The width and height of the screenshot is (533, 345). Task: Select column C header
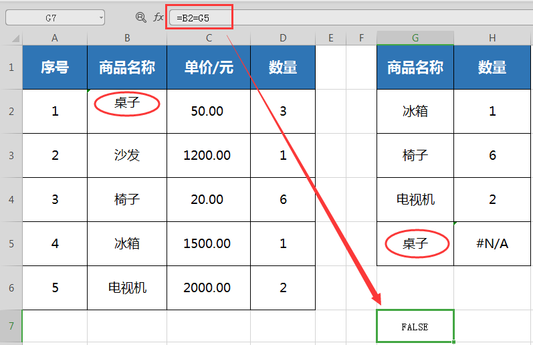click(209, 38)
